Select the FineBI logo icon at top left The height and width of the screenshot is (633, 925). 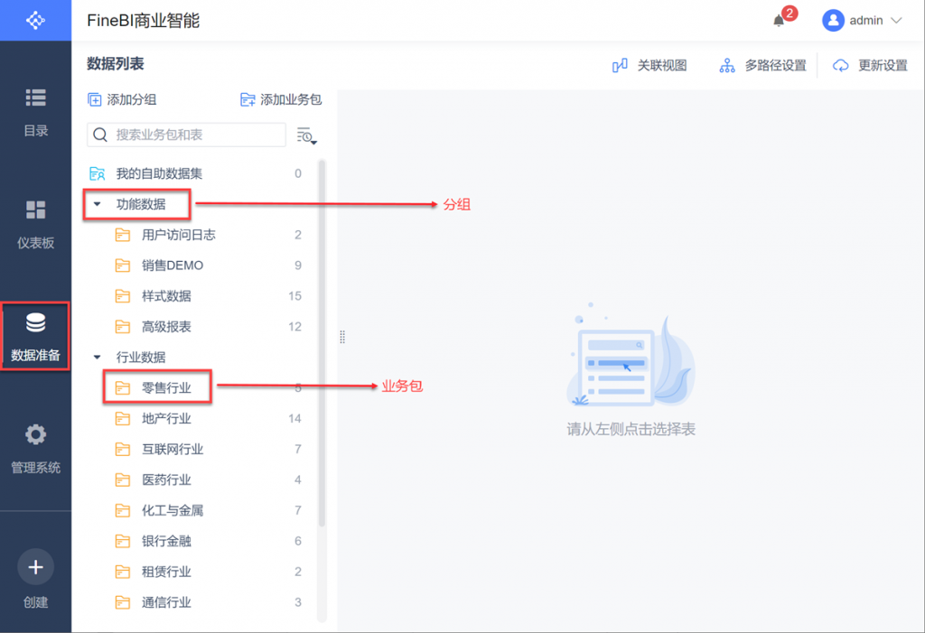tap(35, 19)
